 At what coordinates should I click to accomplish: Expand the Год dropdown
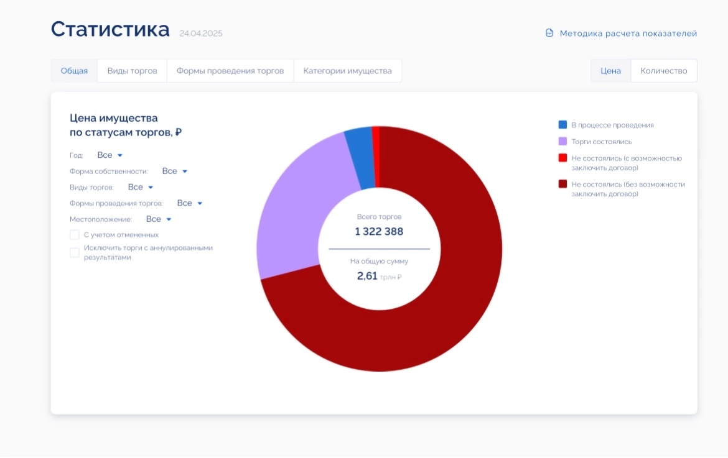[x=110, y=155]
